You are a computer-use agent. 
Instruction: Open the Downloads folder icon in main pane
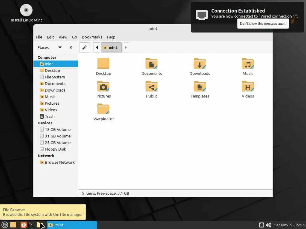pos(199,64)
